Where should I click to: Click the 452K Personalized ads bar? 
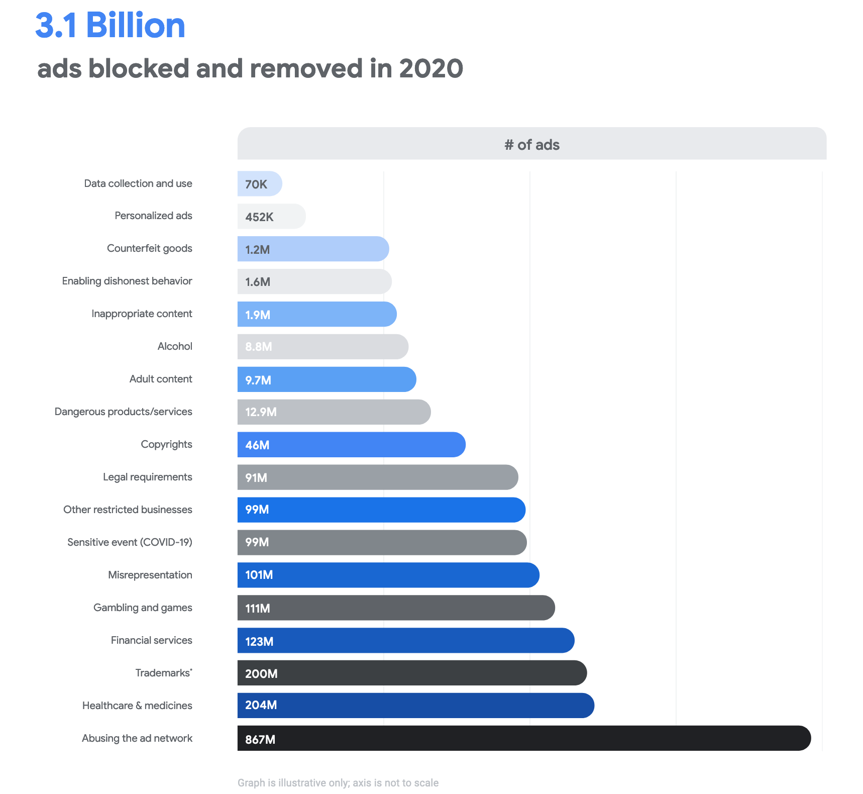tap(271, 216)
